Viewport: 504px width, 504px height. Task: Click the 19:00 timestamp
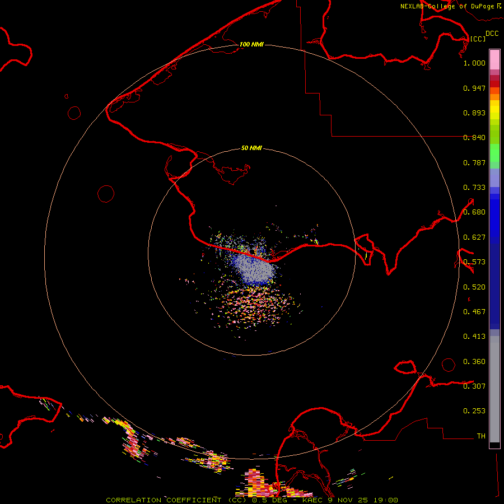386,500
